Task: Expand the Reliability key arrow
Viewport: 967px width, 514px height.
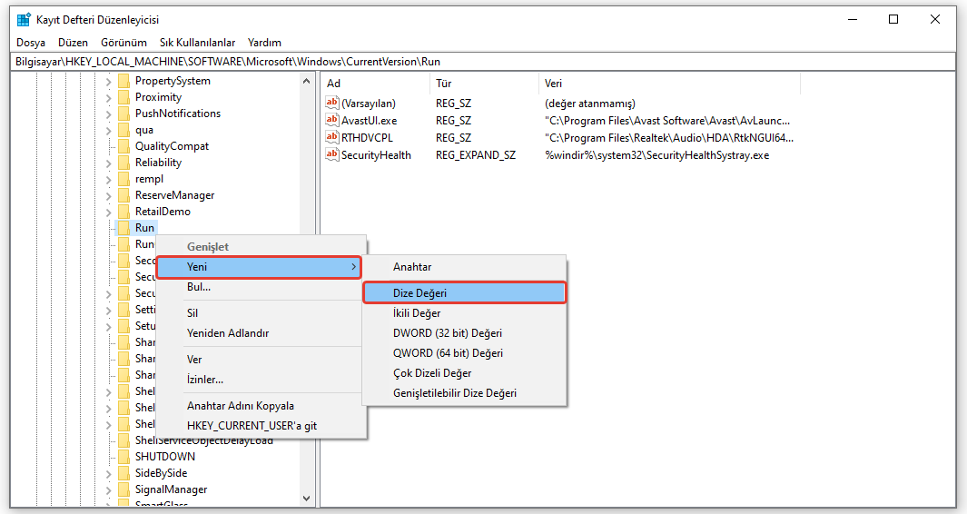Action: point(109,163)
